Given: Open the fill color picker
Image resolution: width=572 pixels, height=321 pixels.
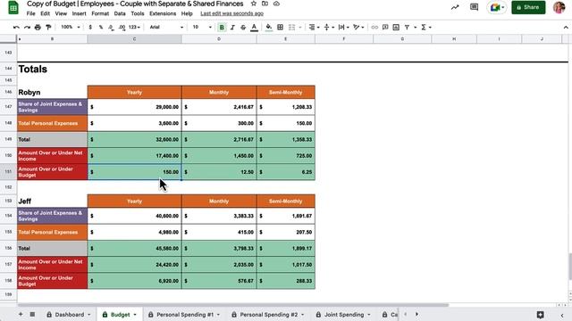Looking at the screenshot, I should pos(269,28).
